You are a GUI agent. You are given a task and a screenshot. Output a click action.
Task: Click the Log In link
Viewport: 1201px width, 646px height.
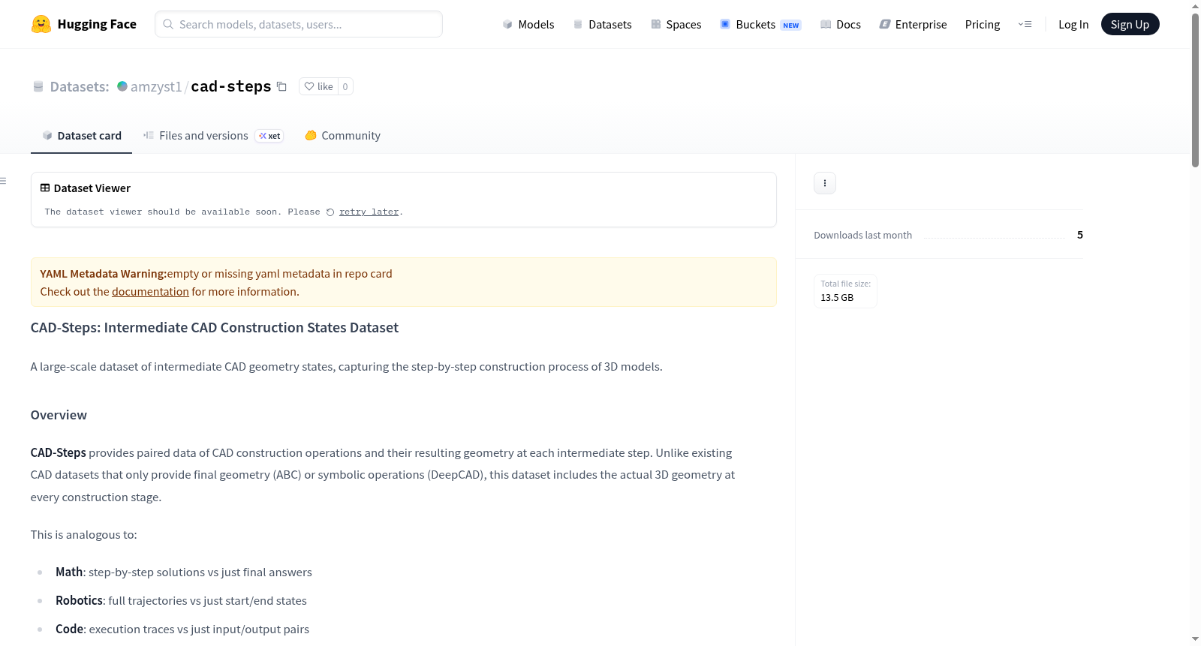[1073, 24]
